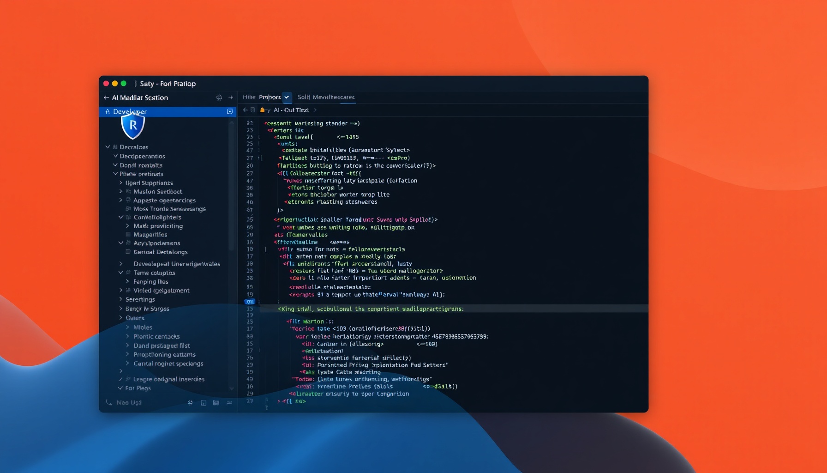Expand the Serertings tree item

(121, 299)
